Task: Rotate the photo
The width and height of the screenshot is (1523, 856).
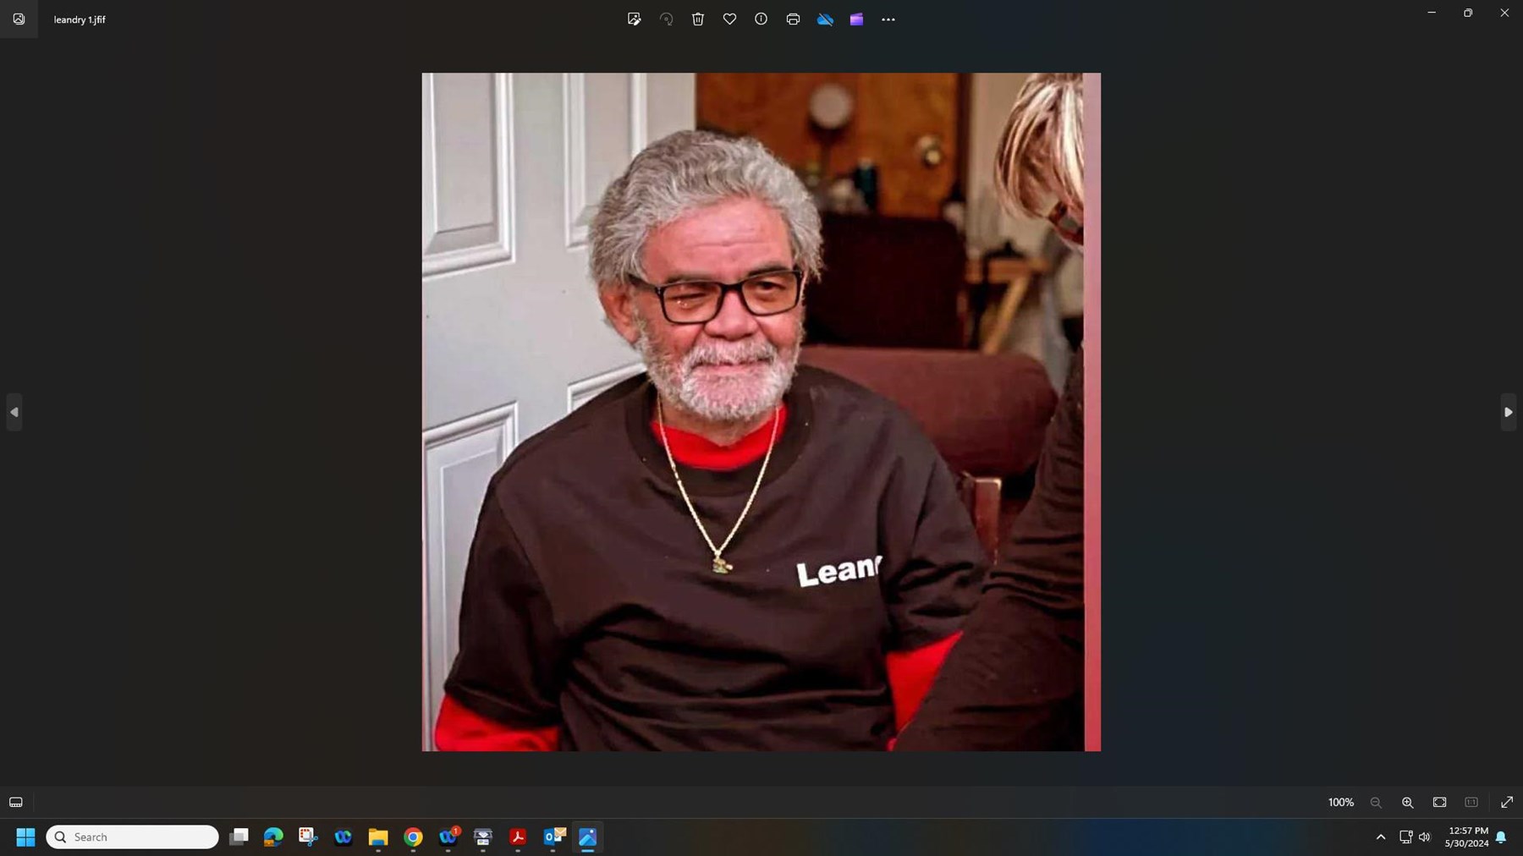Action: click(x=666, y=19)
